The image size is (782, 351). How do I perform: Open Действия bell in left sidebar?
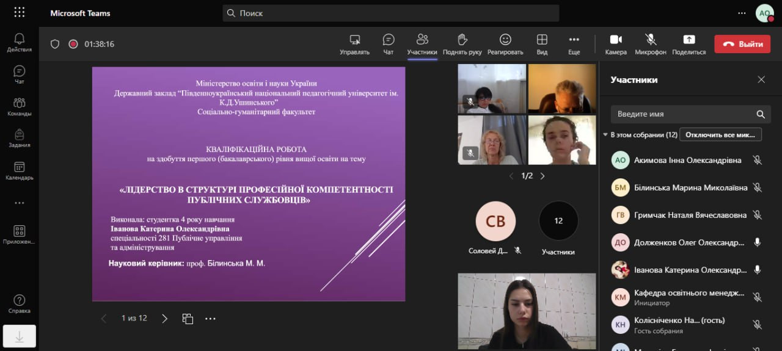click(x=20, y=42)
